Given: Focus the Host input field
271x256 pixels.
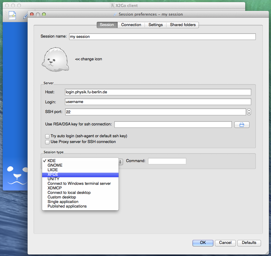Looking at the screenshot, I should point(158,92).
